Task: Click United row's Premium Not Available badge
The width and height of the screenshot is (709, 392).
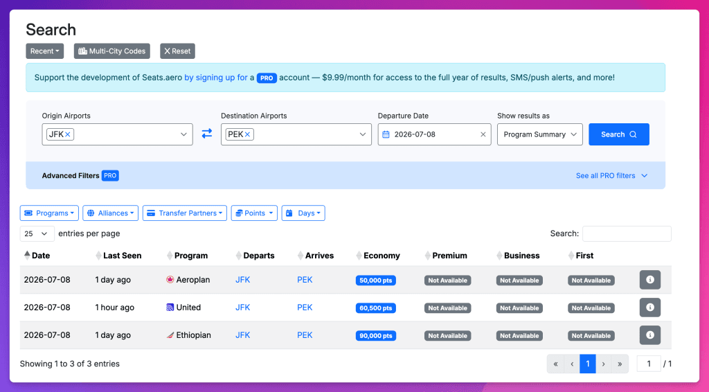Action: (x=448, y=308)
